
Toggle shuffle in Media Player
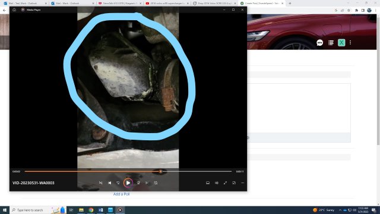(x=100, y=183)
